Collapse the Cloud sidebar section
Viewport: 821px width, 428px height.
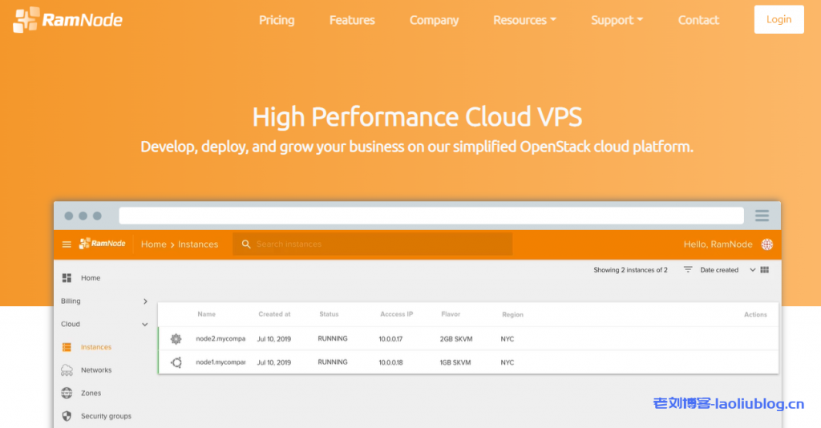click(145, 325)
